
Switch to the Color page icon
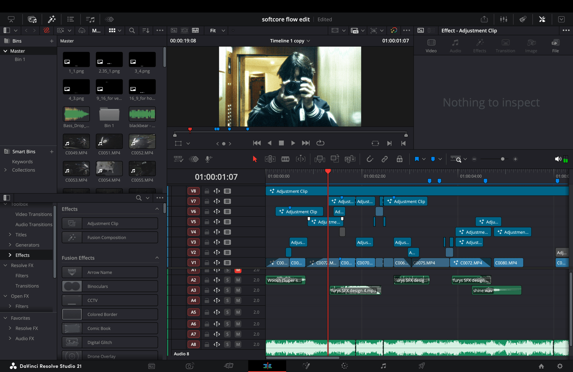pyautogui.click(x=345, y=366)
